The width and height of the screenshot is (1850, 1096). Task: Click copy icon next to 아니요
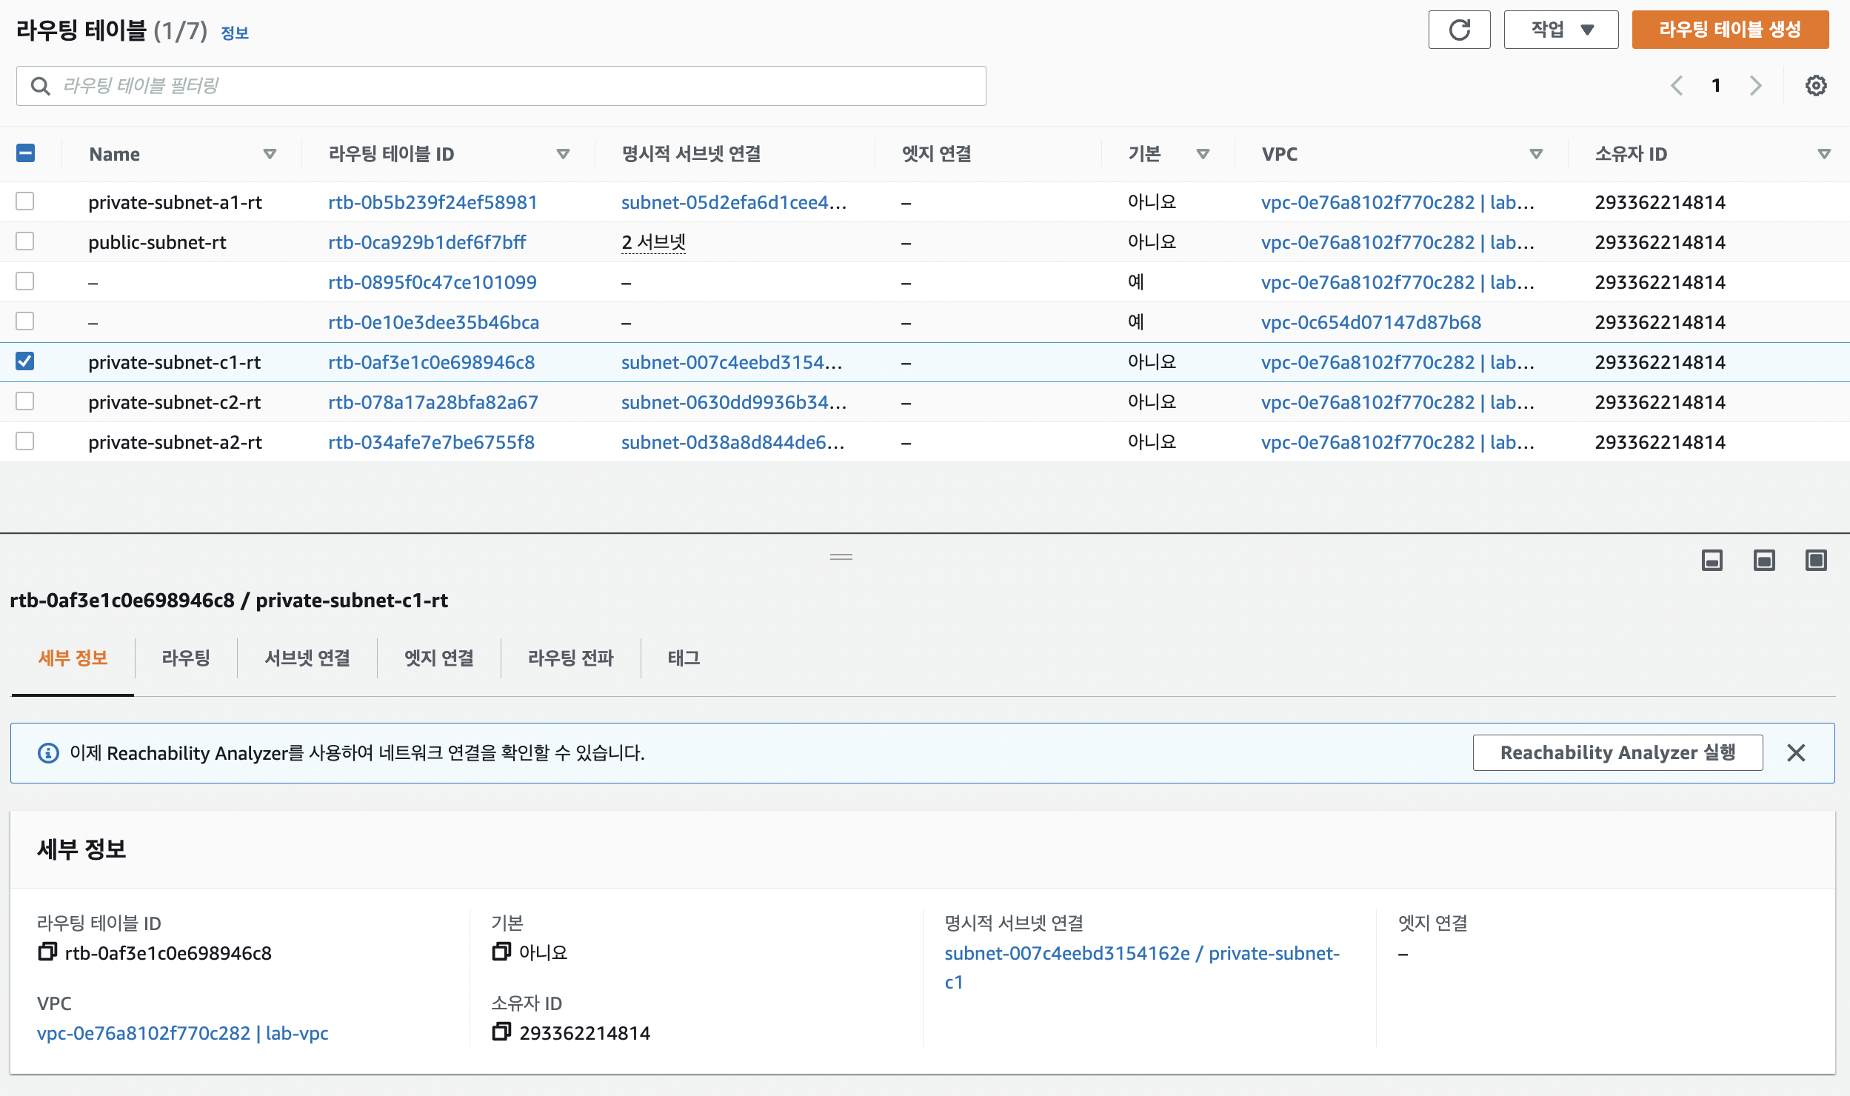501,952
